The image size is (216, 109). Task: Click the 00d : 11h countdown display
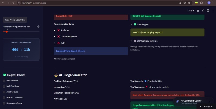21,50
